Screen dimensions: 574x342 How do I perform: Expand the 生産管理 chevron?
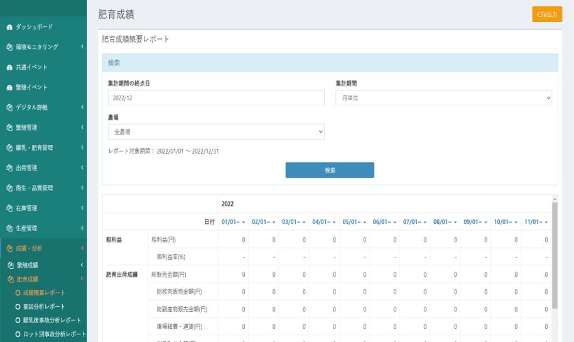pyautogui.click(x=82, y=228)
